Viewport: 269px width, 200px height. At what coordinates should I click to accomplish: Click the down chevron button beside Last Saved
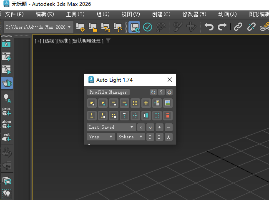point(150,127)
